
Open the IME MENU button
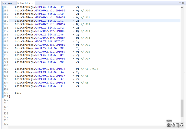pos(169,121)
